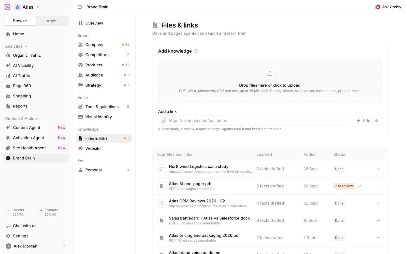
Task: Click the 2 to review status badge
Action: (x=344, y=186)
